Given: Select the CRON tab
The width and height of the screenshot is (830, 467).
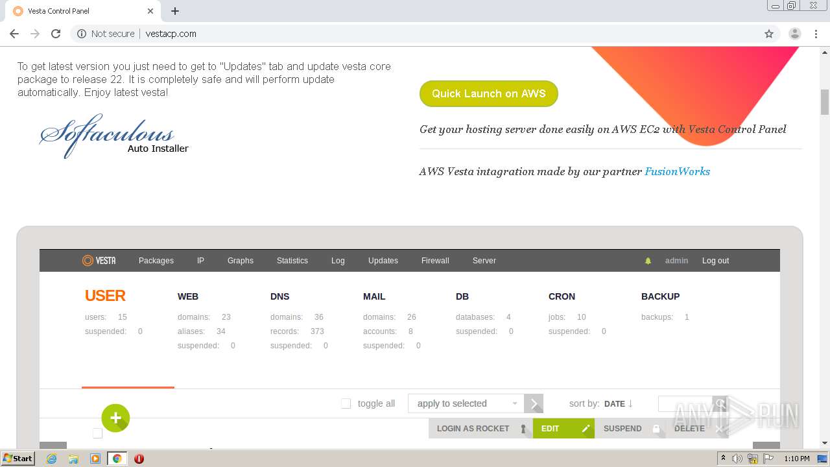Looking at the screenshot, I should (562, 296).
